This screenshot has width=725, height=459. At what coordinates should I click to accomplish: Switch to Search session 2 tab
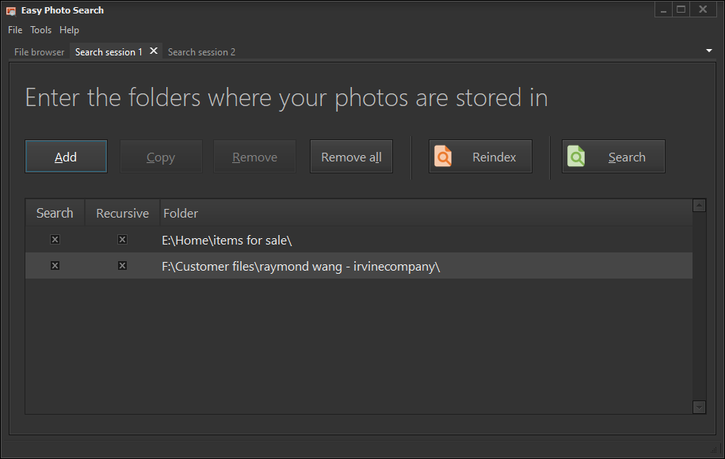pyautogui.click(x=201, y=52)
